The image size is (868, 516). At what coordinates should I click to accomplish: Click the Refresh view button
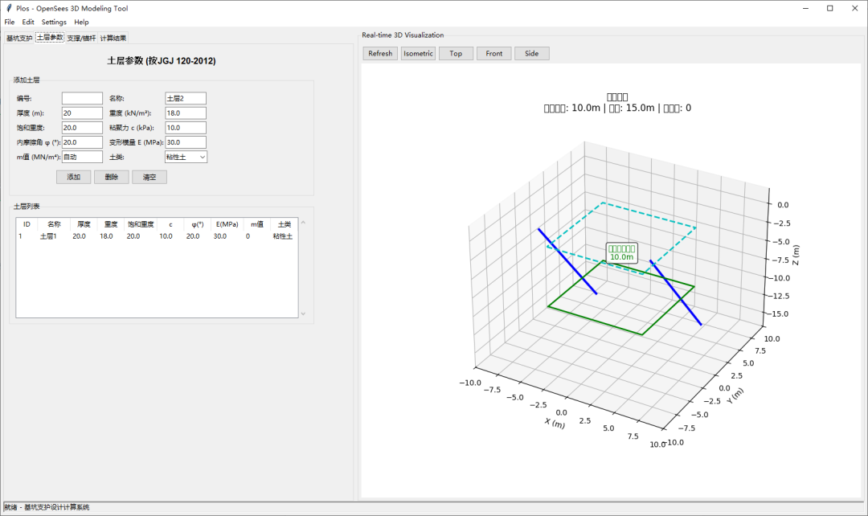pyautogui.click(x=380, y=54)
